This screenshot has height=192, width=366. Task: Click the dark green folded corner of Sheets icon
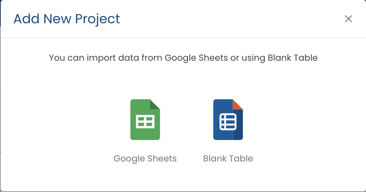155,104
